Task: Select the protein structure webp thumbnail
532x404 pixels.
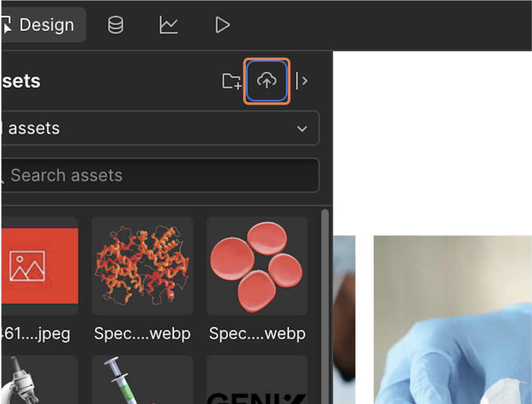Action: tap(142, 266)
